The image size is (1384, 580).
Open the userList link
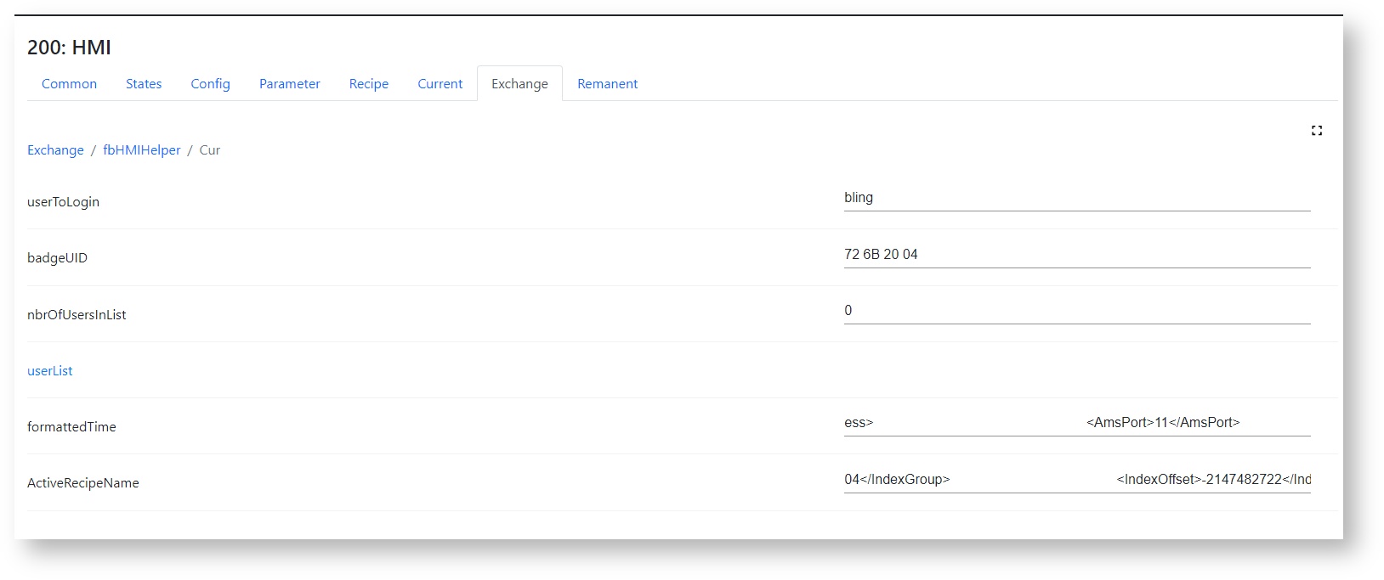point(50,371)
